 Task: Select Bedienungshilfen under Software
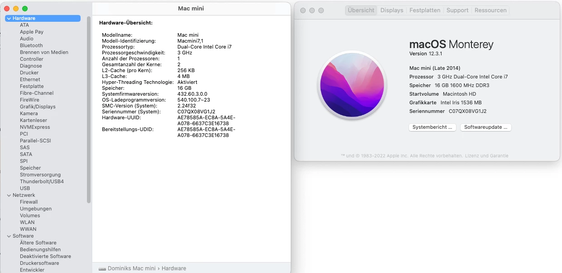tap(40, 249)
